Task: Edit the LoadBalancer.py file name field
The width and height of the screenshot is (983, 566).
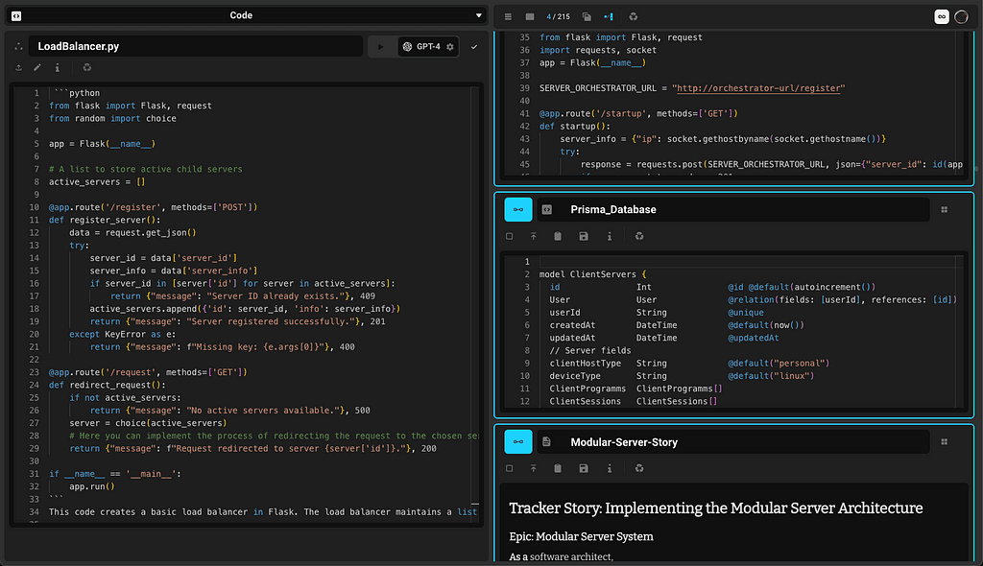Action: (196, 46)
